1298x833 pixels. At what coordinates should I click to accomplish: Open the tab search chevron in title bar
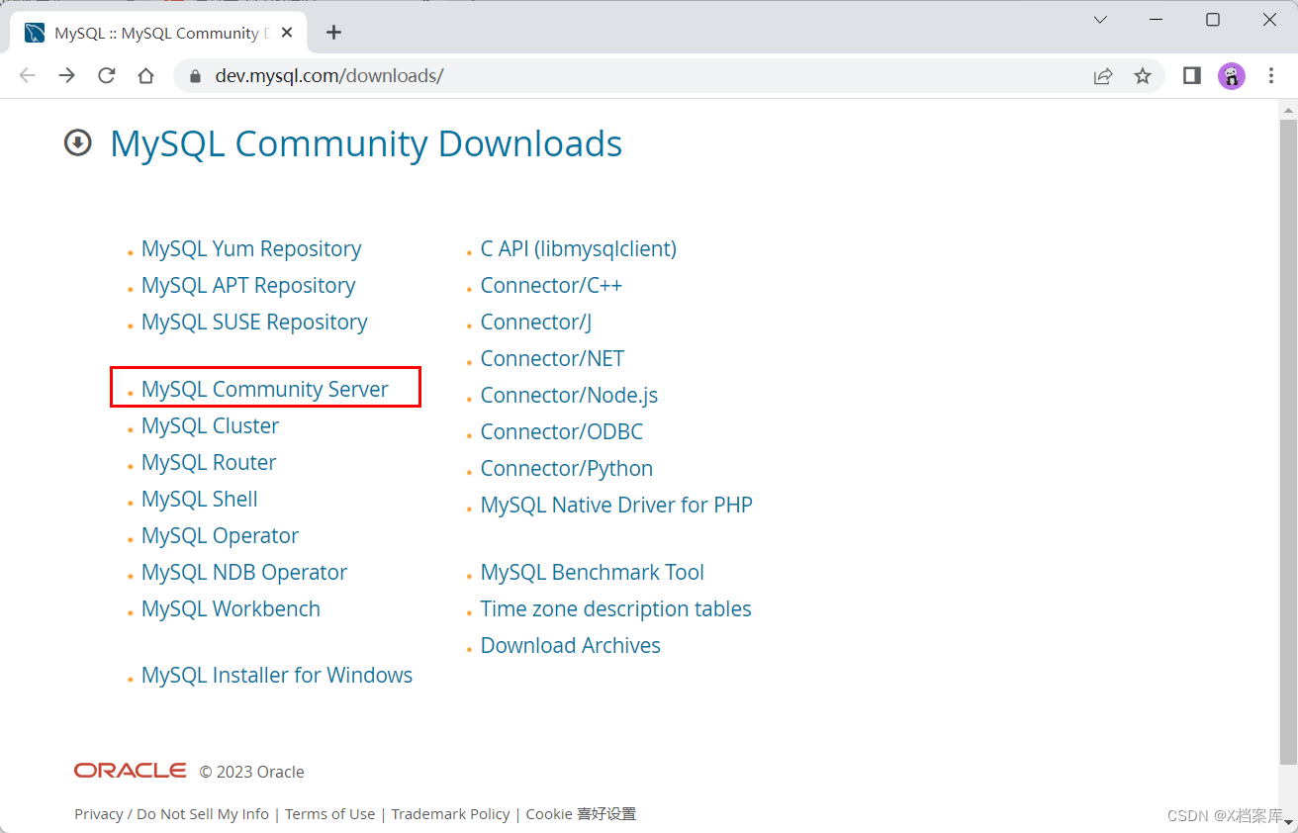click(1100, 20)
